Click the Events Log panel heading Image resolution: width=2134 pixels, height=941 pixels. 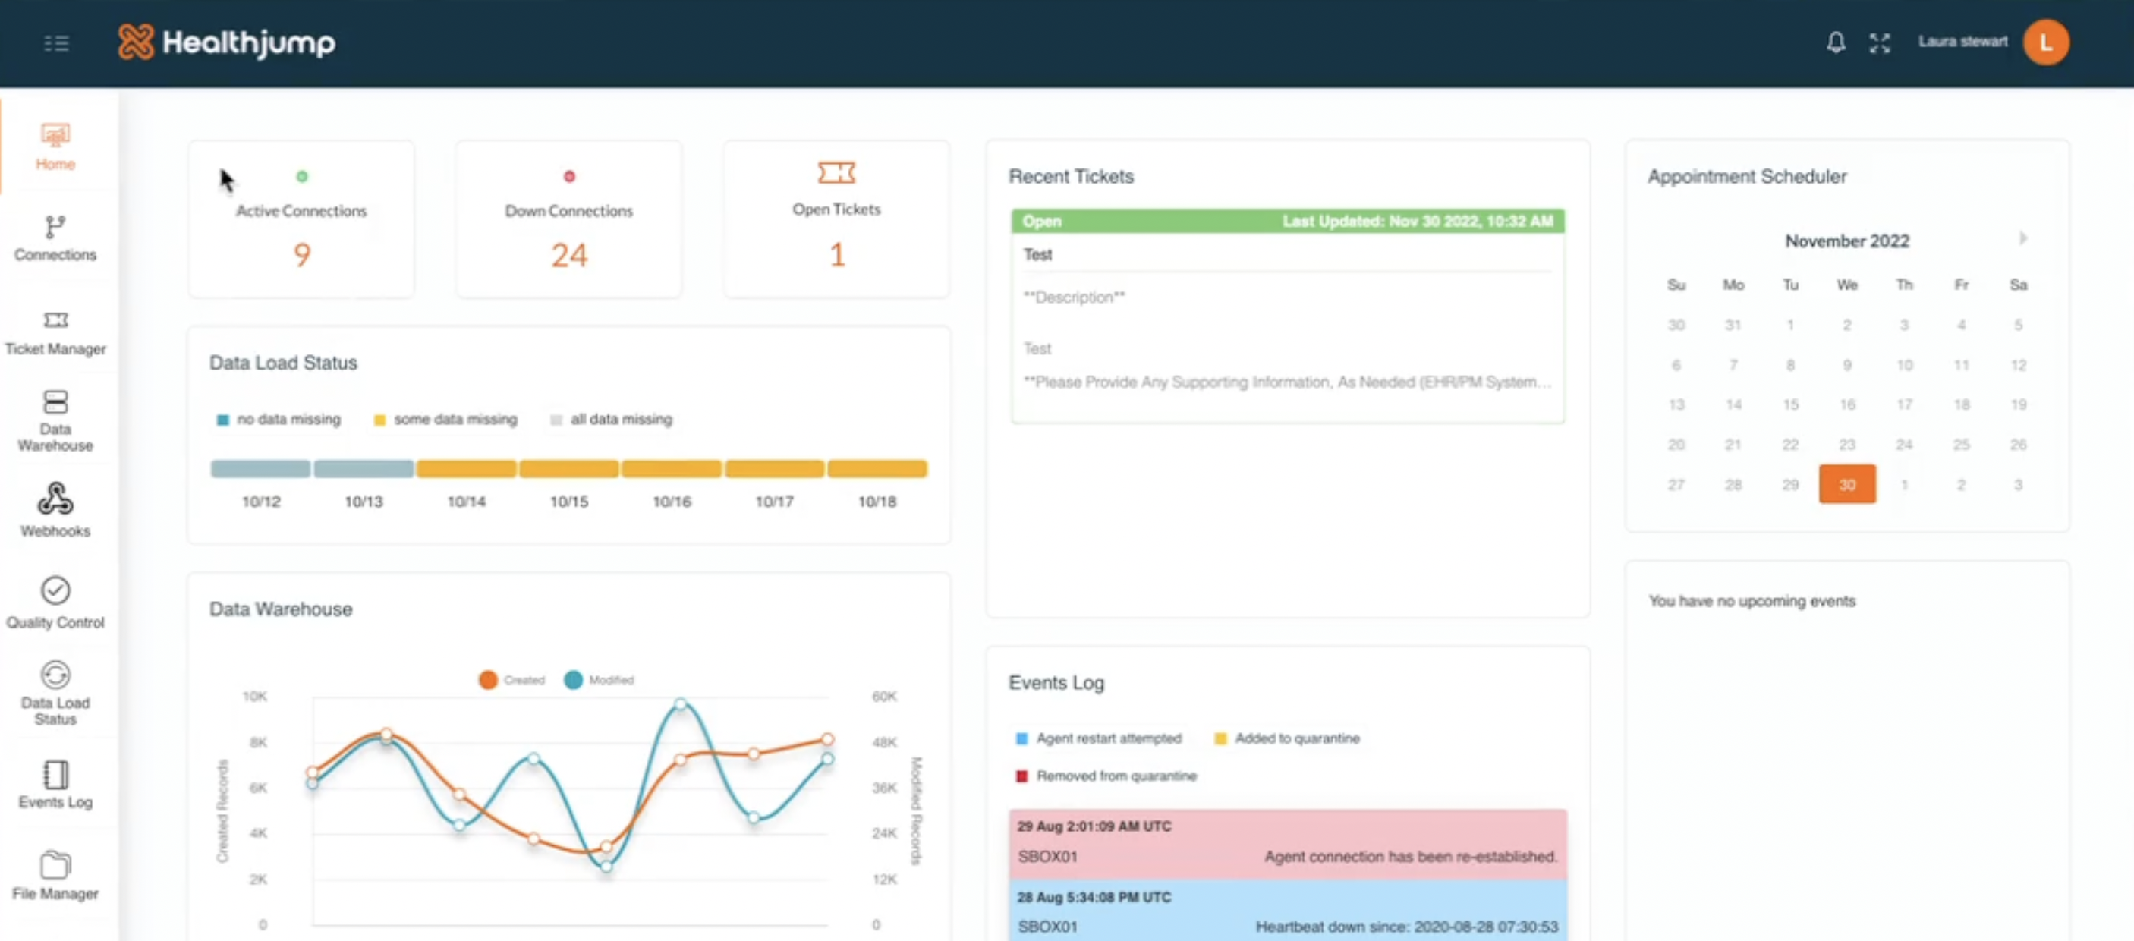(1056, 682)
